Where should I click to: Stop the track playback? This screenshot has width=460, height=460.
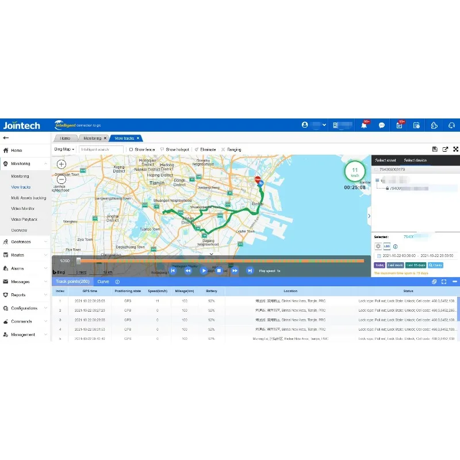tap(219, 270)
